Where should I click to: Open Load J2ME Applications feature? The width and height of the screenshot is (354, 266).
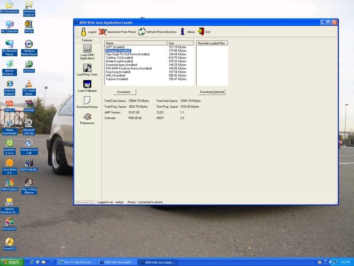(x=87, y=49)
